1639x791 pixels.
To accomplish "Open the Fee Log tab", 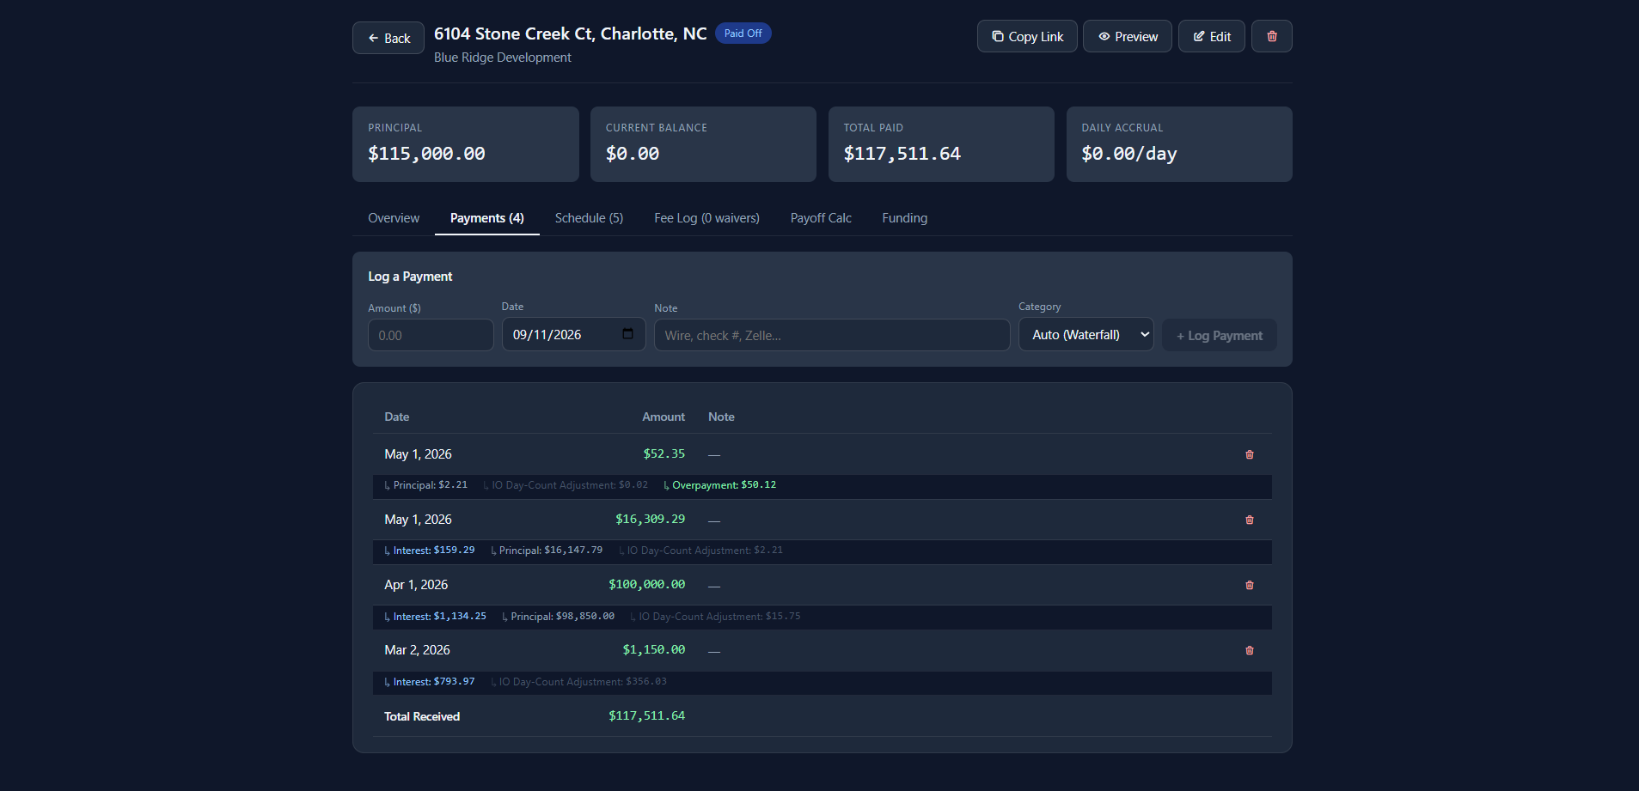I will (706, 218).
